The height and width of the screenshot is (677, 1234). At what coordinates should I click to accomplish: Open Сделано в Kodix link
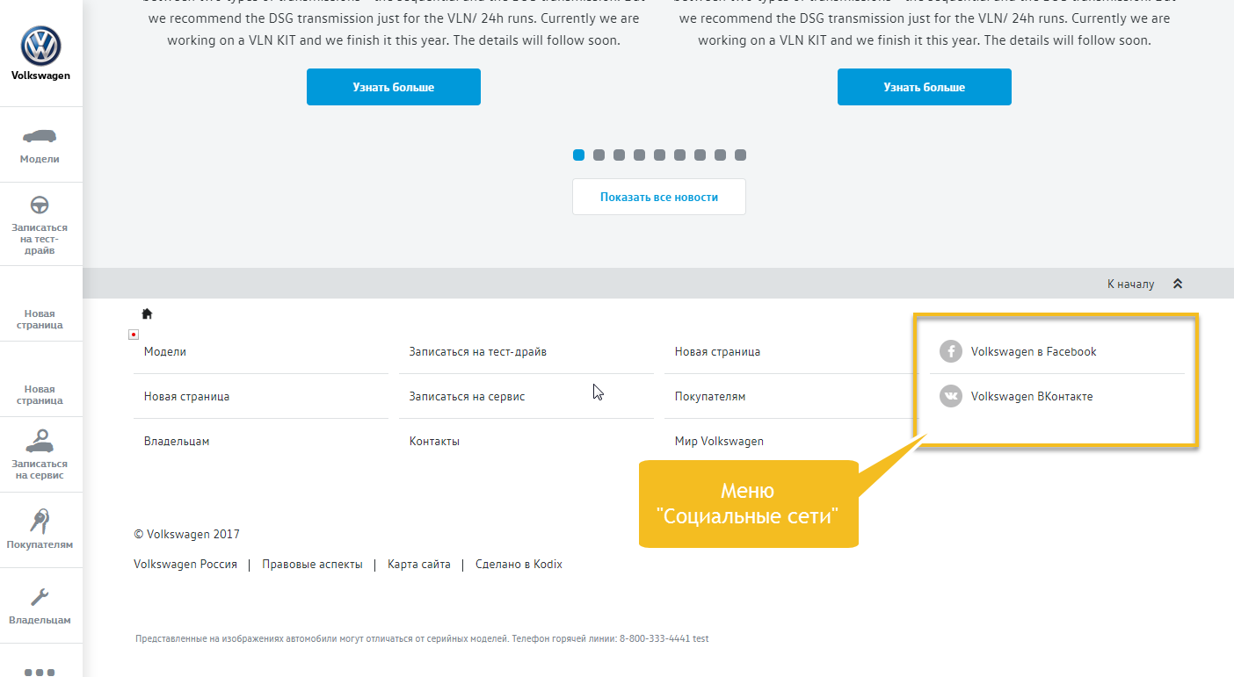tap(519, 564)
